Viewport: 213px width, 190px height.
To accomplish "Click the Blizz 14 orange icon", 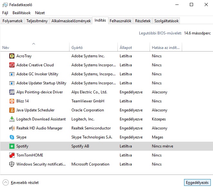I will pos(12,101).
